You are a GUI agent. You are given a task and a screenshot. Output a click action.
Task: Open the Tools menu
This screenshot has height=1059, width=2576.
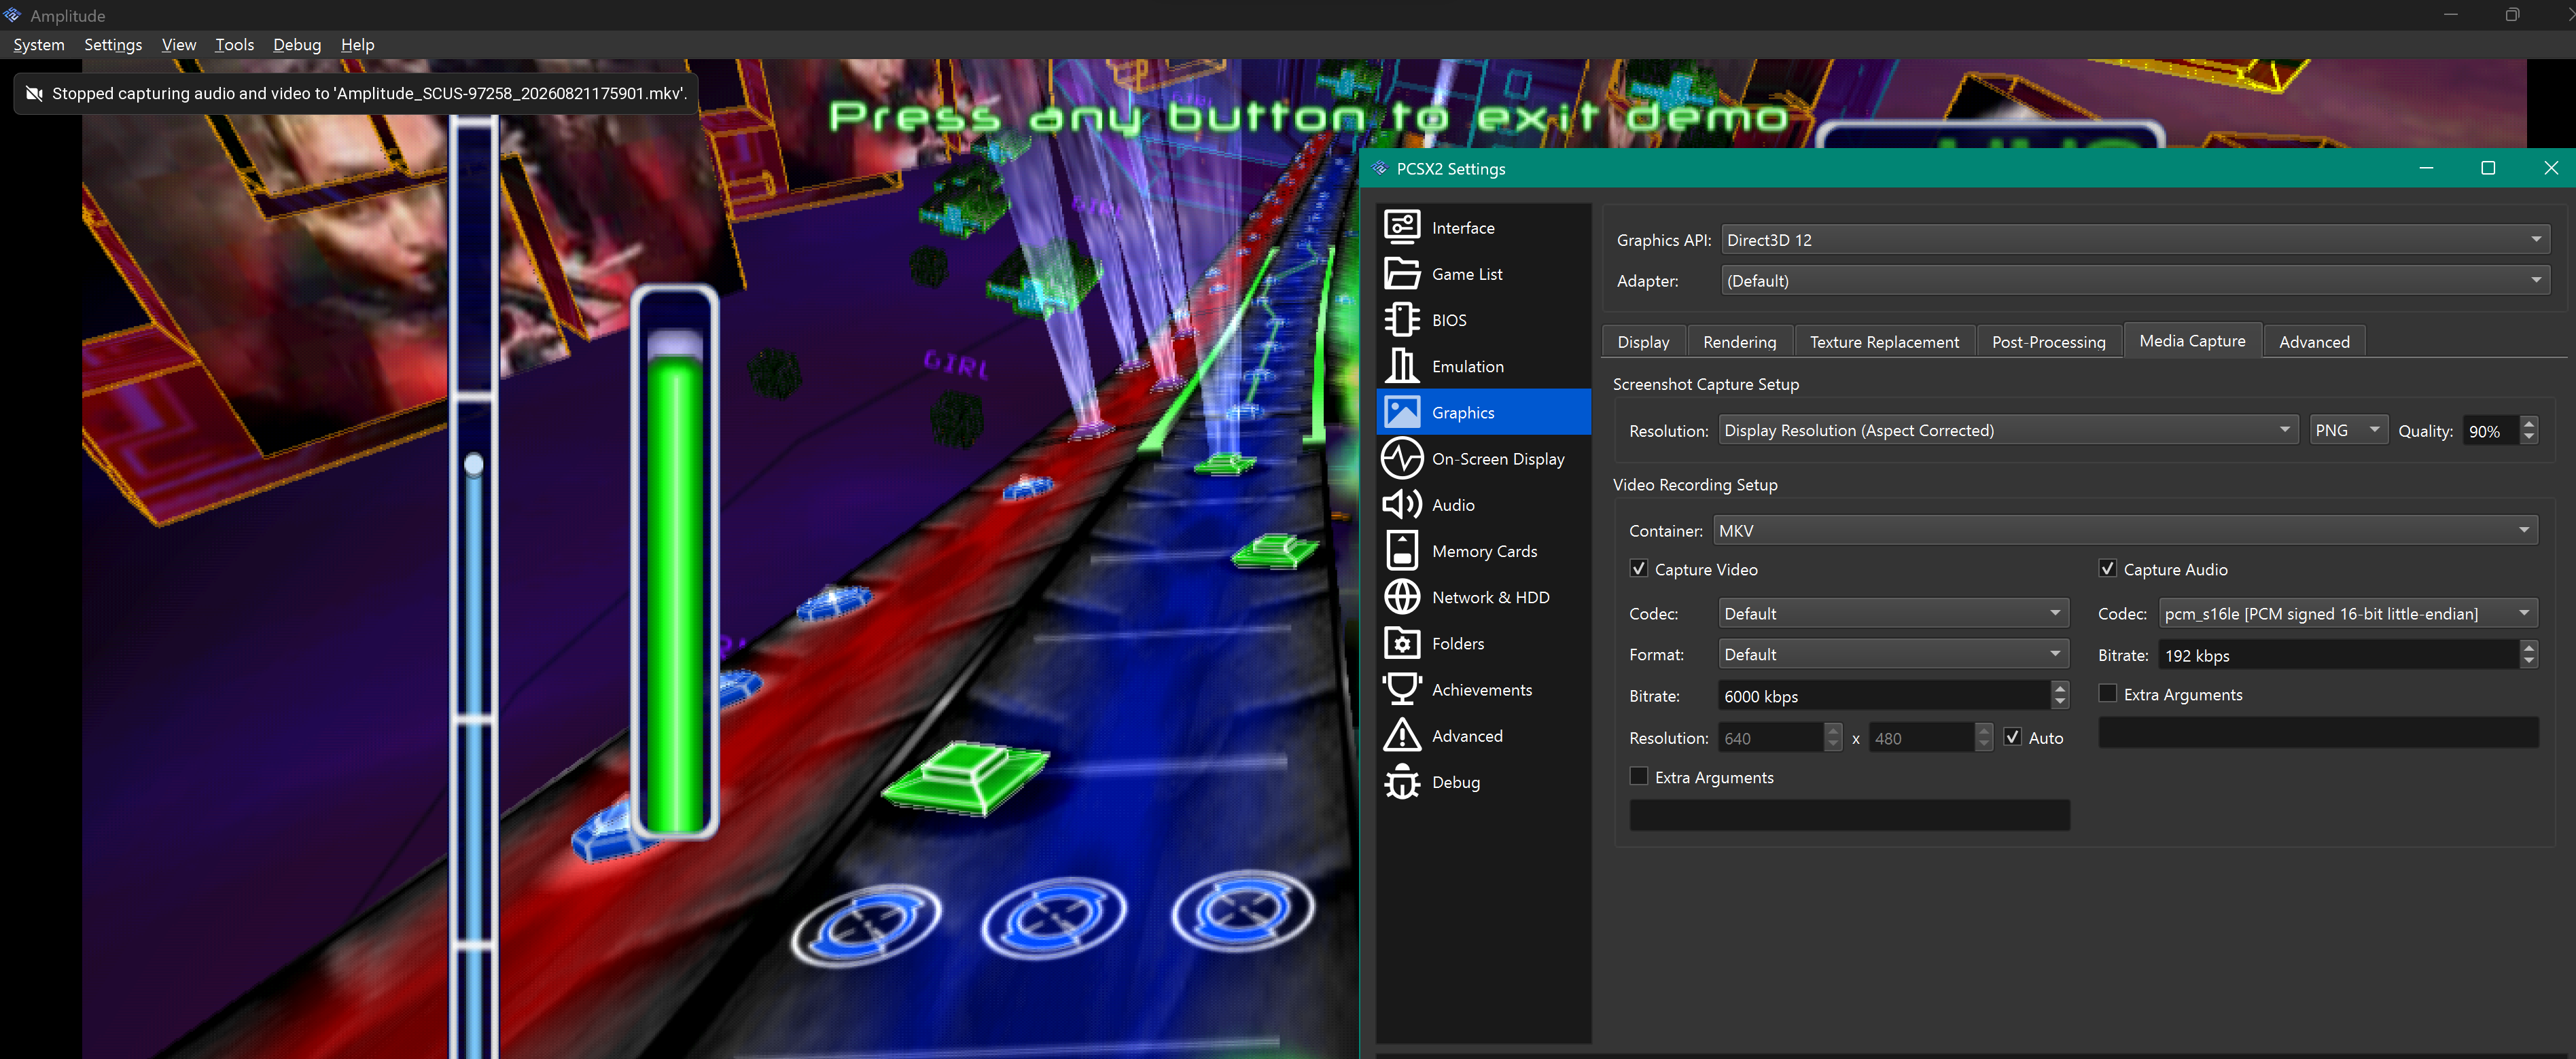click(234, 45)
